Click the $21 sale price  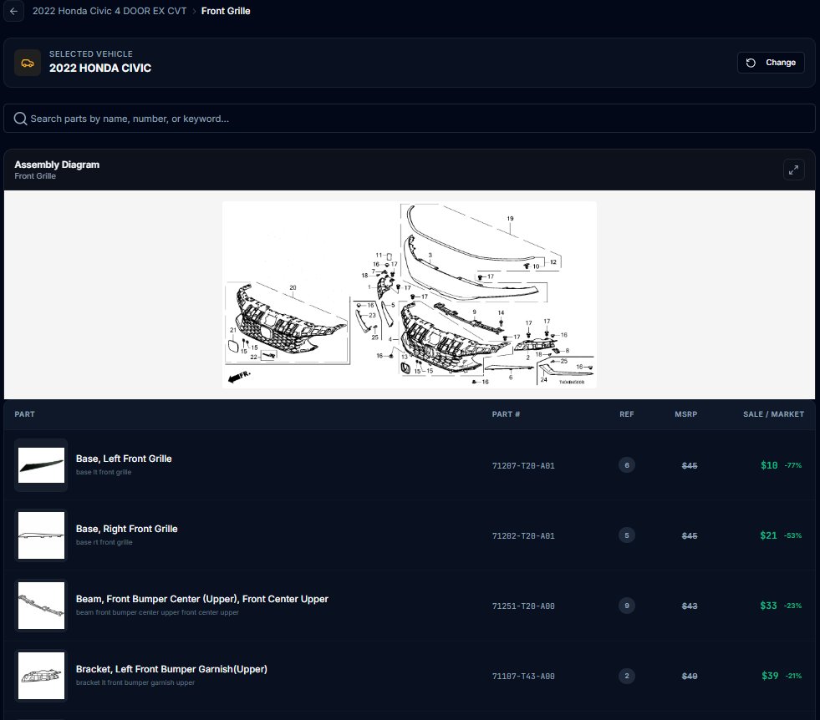pyautogui.click(x=768, y=535)
